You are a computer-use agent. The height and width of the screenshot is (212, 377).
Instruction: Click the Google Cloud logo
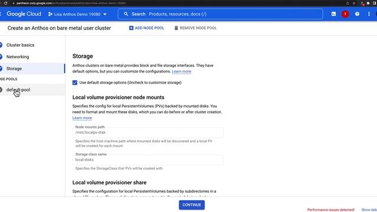(x=24, y=14)
